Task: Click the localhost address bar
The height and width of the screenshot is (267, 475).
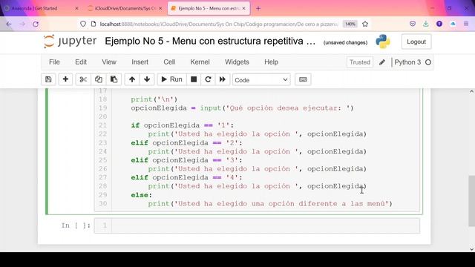Action: (219, 24)
